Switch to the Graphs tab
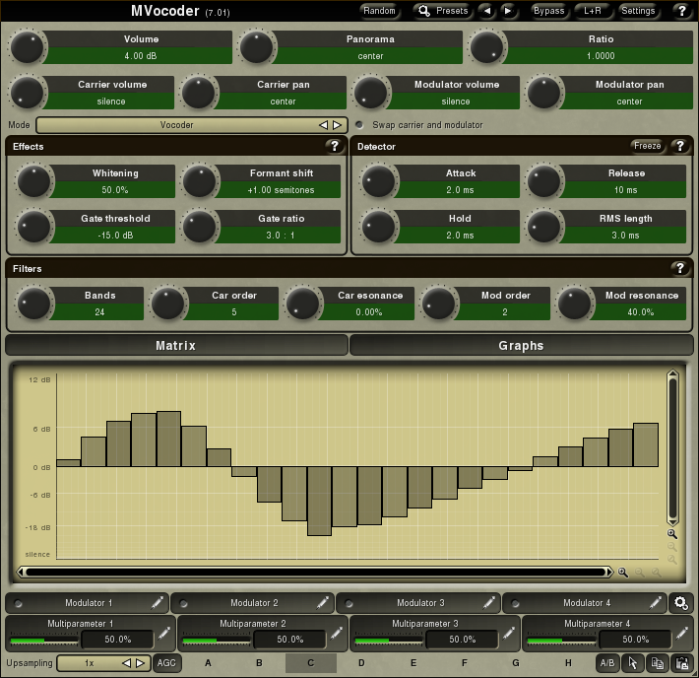This screenshot has width=699, height=678. [521, 346]
